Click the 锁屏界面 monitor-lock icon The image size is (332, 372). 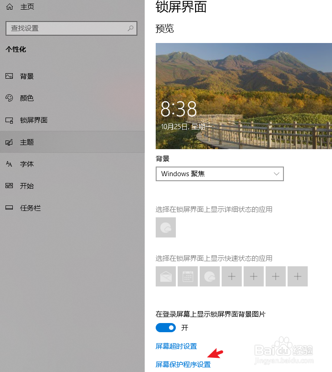click(x=9, y=120)
